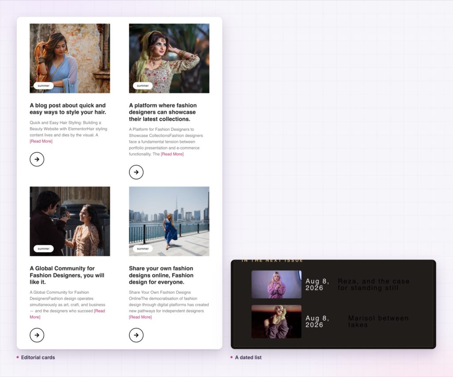This screenshot has width=453, height=377.
Task: Click the arrow button under the Global Community post
Action: point(37,335)
